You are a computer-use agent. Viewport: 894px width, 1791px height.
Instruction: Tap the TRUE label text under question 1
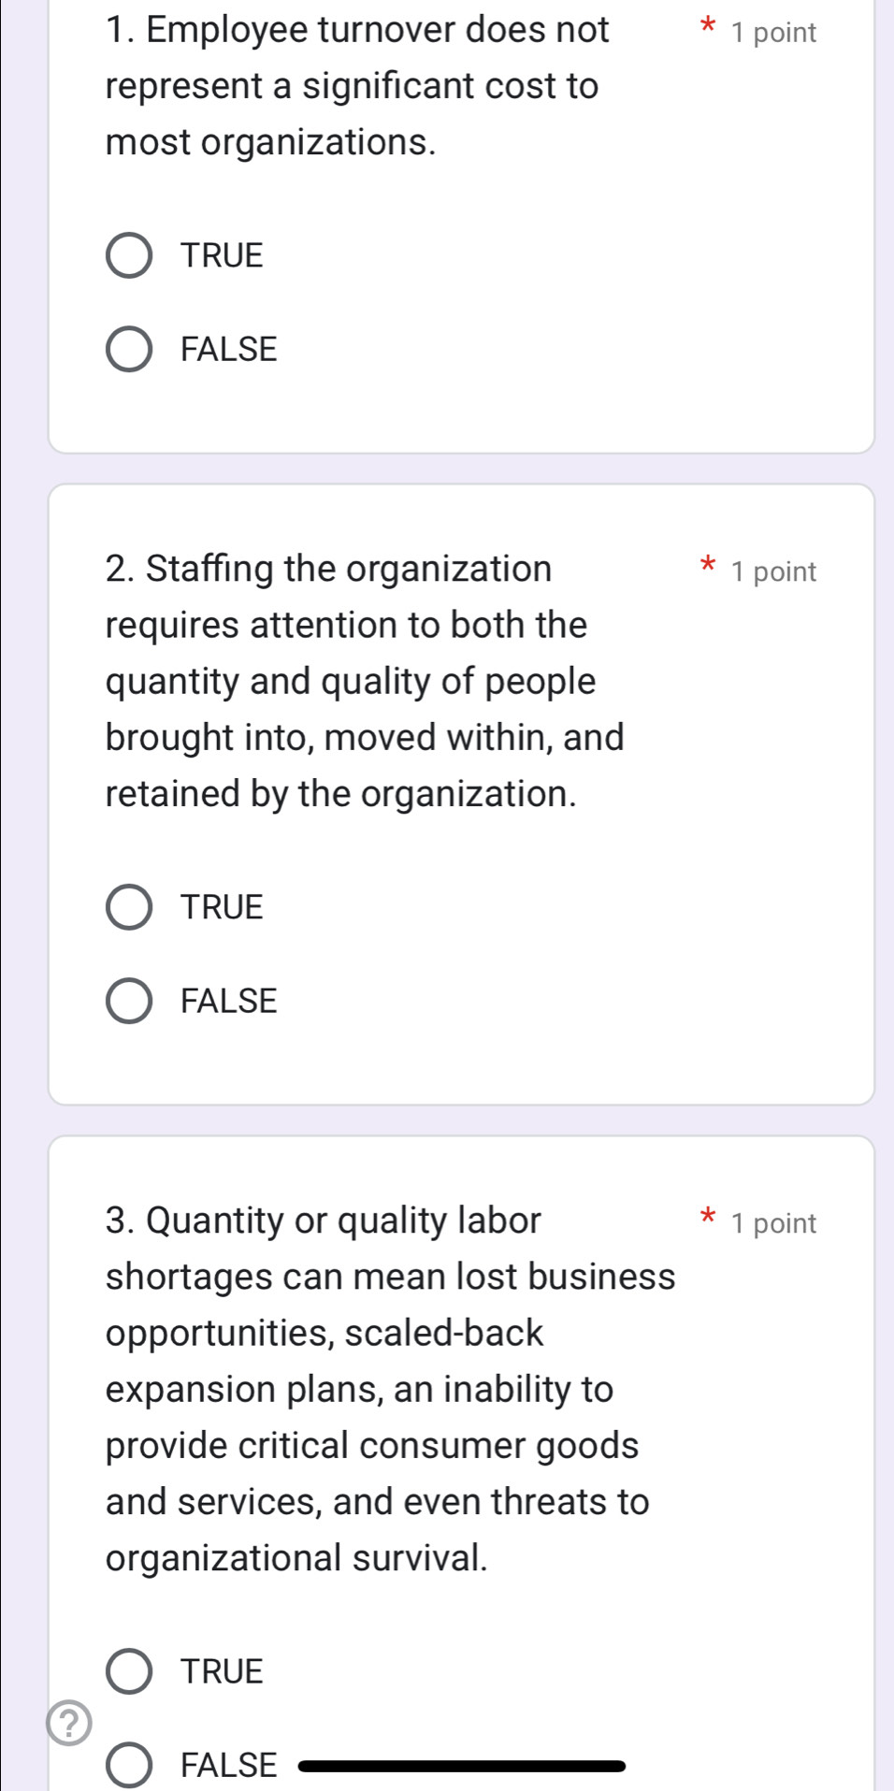coord(223,255)
